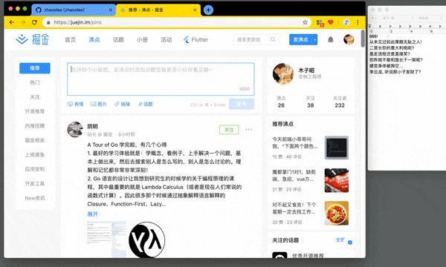
Task: Open a new browser tab with plus
Action: tap(208, 10)
